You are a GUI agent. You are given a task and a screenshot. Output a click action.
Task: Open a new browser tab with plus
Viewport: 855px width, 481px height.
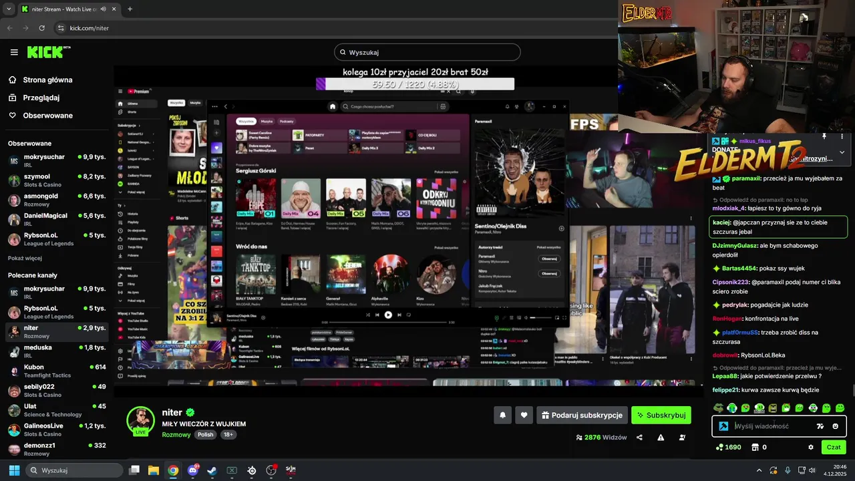[130, 9]
